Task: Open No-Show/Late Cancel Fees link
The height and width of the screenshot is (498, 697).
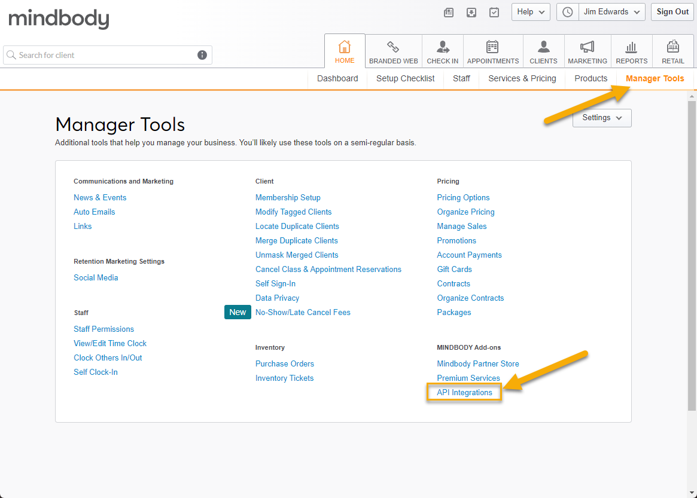Action: 303,312
